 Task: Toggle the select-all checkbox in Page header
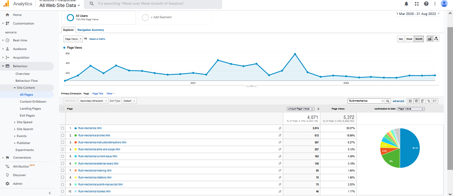(62, 109)
